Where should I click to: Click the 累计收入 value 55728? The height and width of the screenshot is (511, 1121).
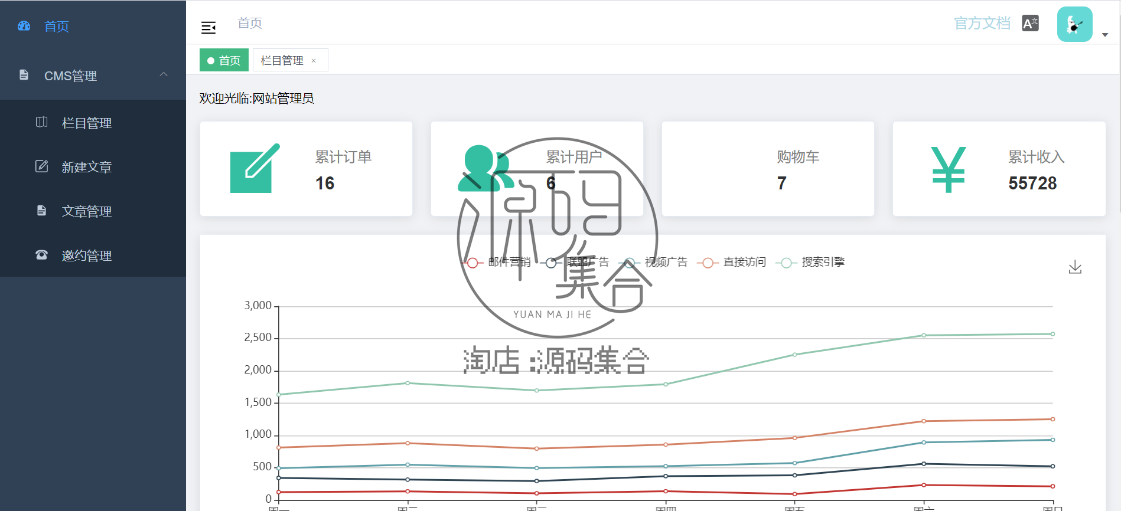point(1032,184)
